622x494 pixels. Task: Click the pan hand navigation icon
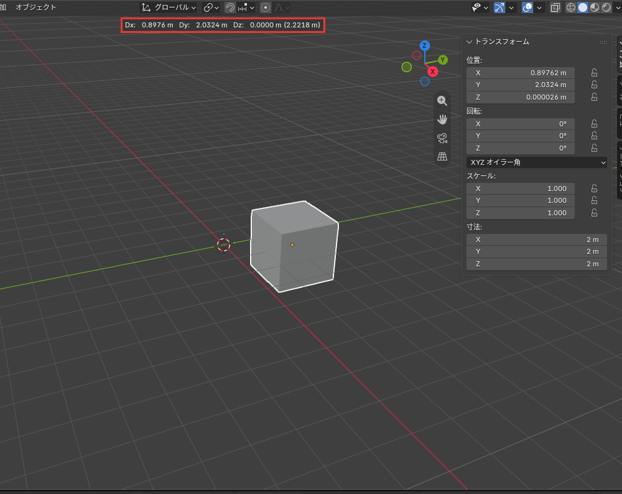click(x=442, y=119)
